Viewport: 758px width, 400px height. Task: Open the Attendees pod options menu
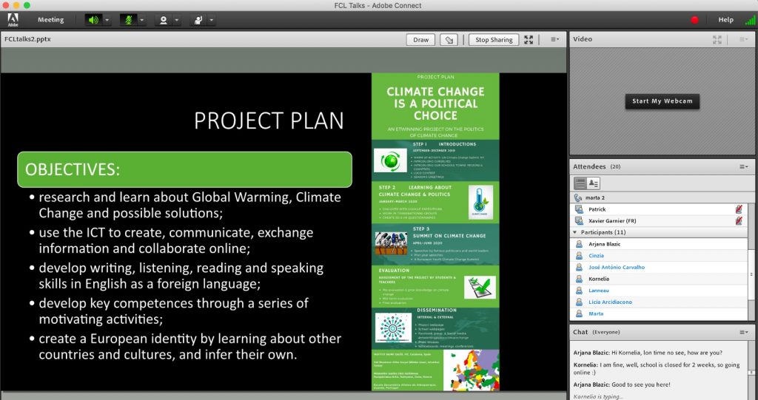[x=744, y=167]
